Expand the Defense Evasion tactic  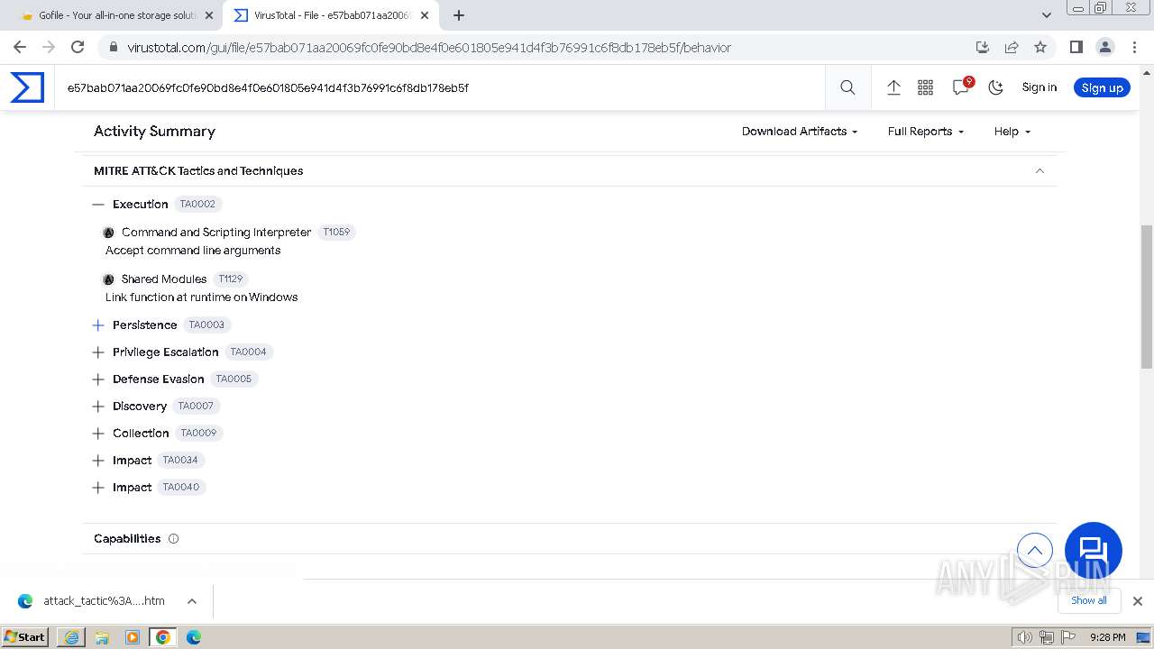point(98,379)
